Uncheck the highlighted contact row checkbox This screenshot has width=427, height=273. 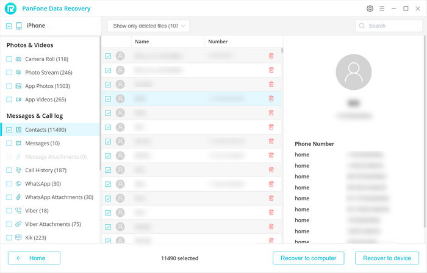point(108,99)
